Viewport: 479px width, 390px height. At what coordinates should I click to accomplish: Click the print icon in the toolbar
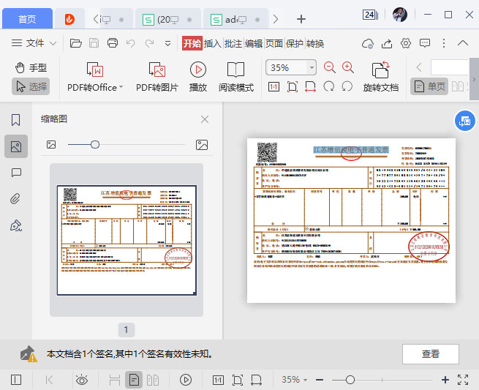tap(113, 43)
